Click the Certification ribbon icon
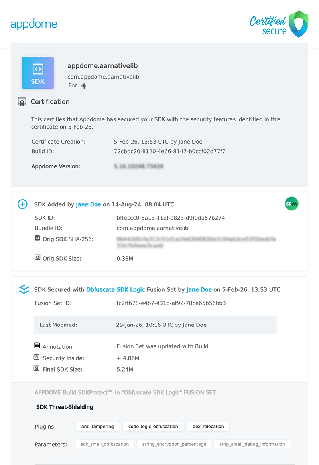Image resolution: width=319 pixels, height=465 pixels. [22, 102]
